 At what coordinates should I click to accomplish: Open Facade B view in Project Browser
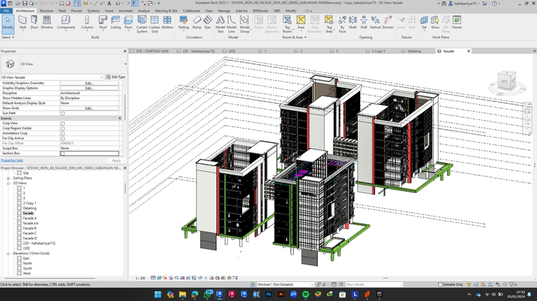pyautogui.click(x=30, y=228)
